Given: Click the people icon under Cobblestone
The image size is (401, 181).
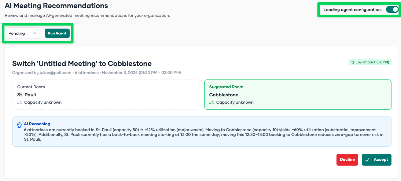Looking at the screenshot, I should 212,103.
